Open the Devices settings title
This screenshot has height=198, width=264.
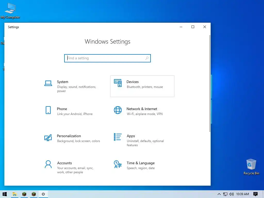[x=133, y=82]
